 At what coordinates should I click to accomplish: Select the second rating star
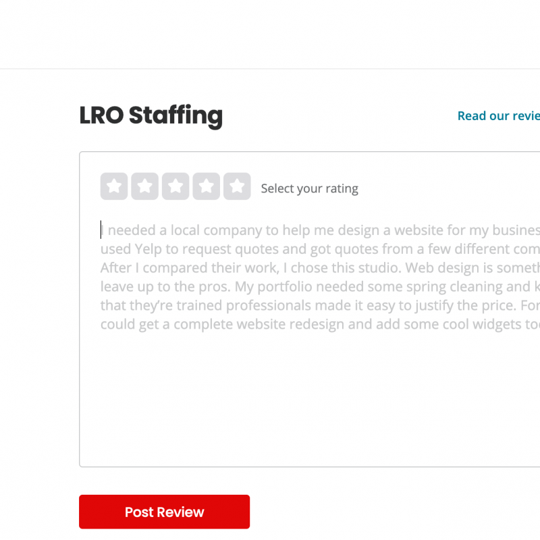pyautogui.click(x=144, y=187)
